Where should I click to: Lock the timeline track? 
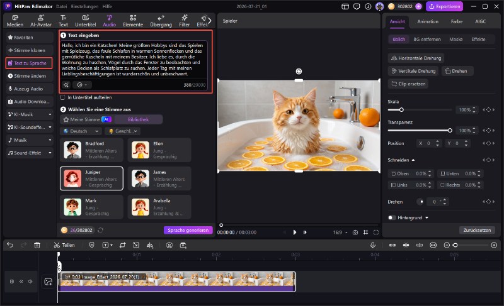point(12,281)
